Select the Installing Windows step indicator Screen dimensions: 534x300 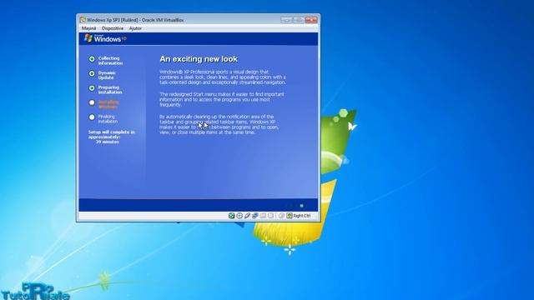point(92,102)
